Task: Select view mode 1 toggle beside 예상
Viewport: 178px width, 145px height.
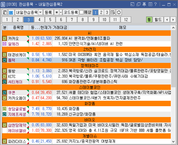Action: pyautogui.click(x=95, y=12)
